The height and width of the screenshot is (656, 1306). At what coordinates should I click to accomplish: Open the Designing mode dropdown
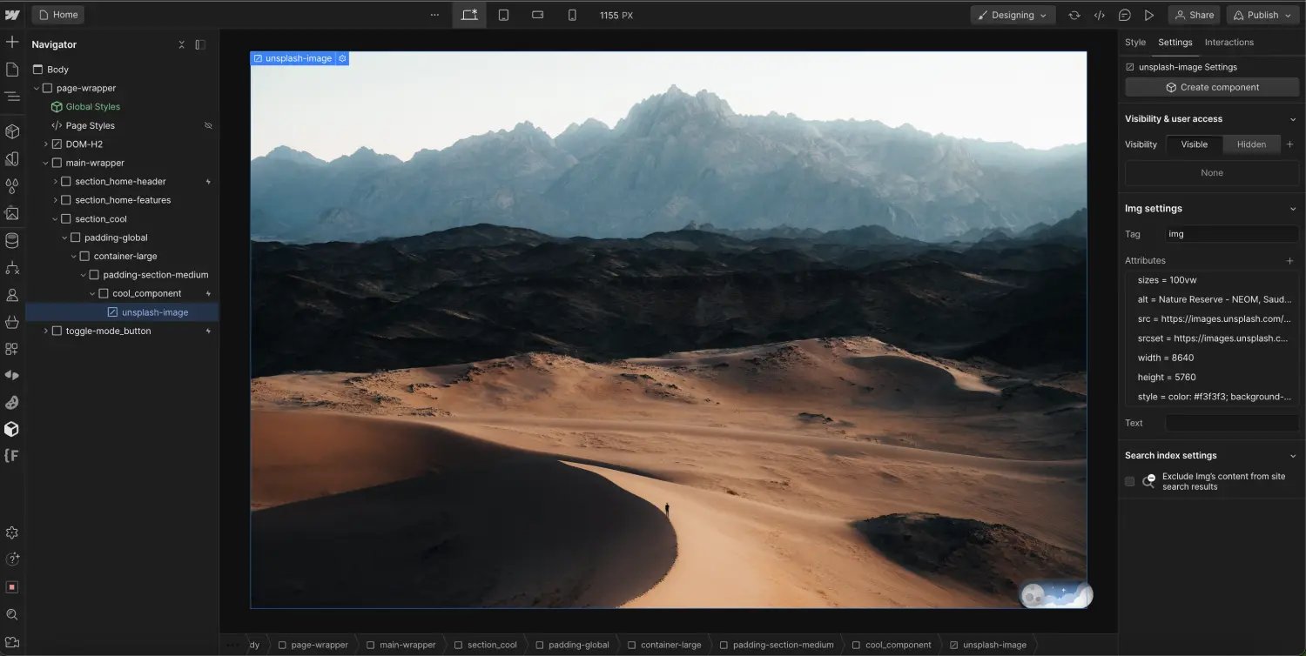click(x=1013, y=15)
